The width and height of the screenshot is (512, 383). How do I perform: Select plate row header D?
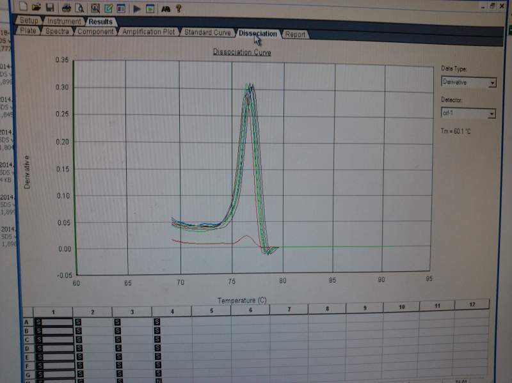[x=28, y=348]
